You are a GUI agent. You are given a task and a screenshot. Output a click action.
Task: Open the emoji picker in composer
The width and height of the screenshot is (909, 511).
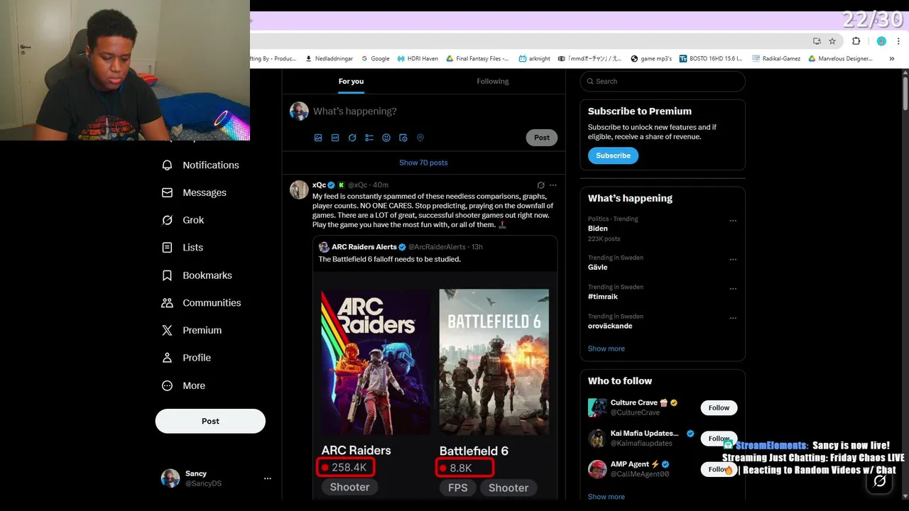[x=386, y=138]
